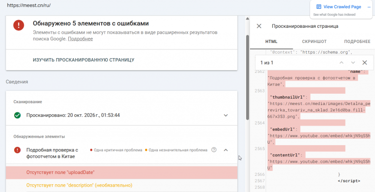The image size is (375, 192).
Task: Click ИЗУЧИТЬ ПРОСКАНИРОВАННУЮ СТРАНИЦУ button
Action: coord(83,60)
